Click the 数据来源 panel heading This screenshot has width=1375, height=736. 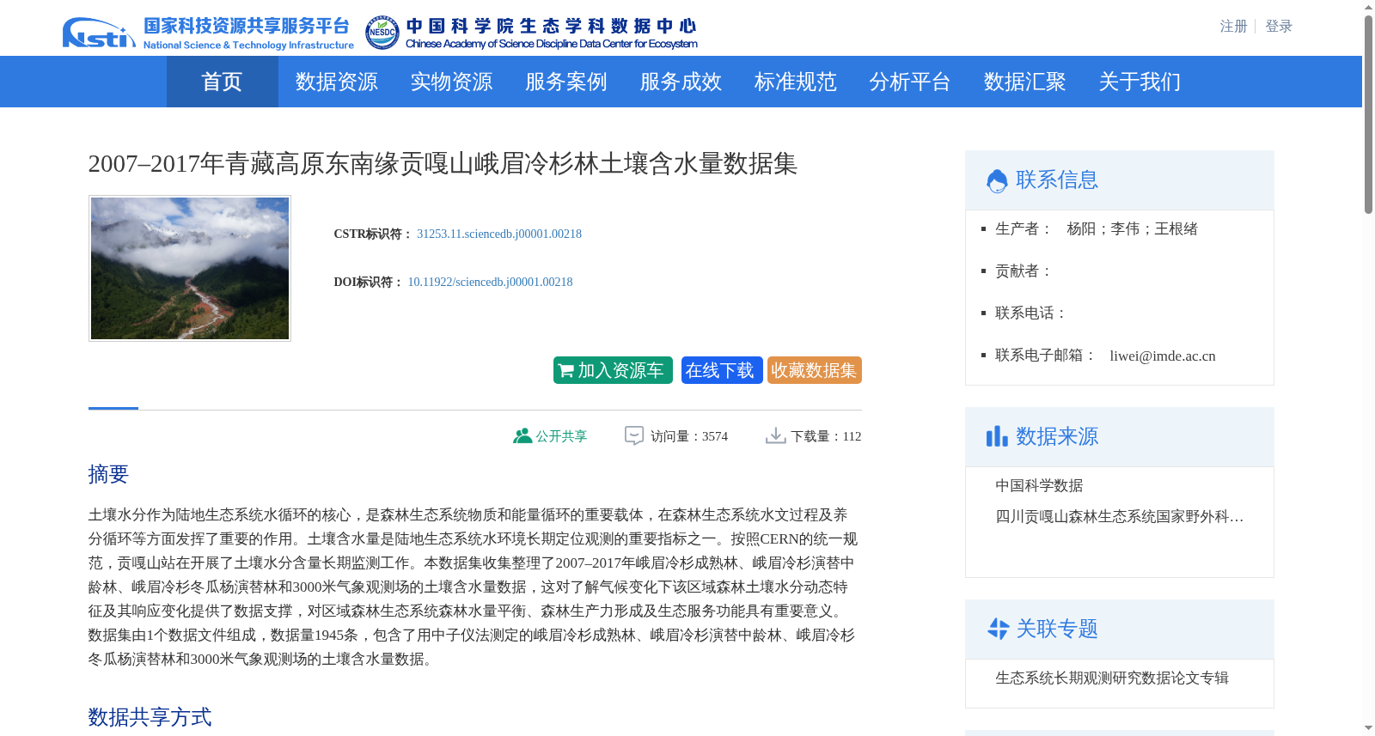tap(1057, 436)
